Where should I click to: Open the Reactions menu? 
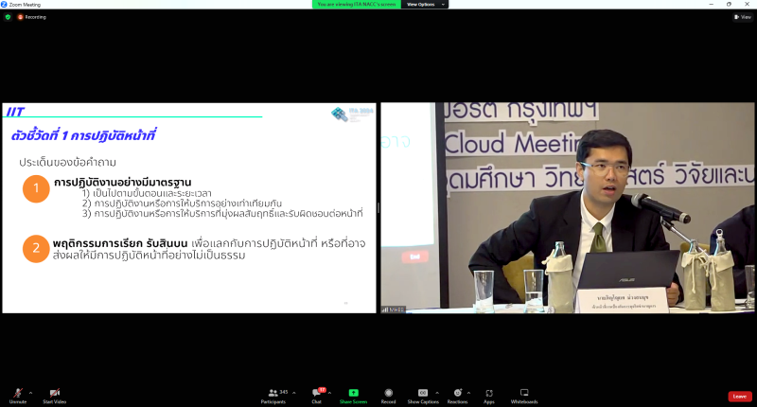457,396
